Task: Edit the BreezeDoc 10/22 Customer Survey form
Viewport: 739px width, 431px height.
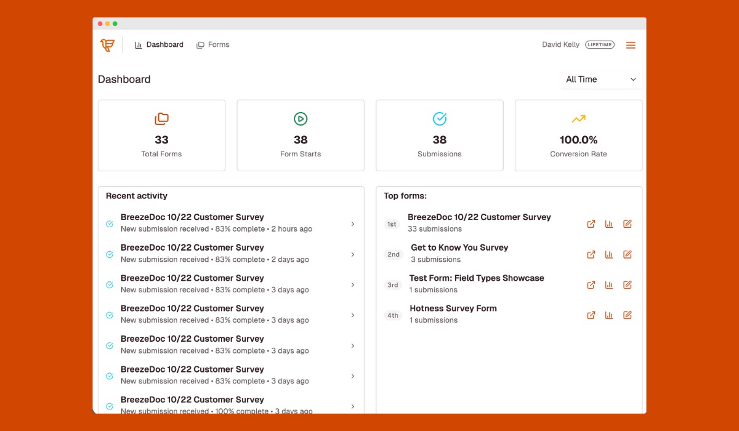Action: click(x=628, y=224)
